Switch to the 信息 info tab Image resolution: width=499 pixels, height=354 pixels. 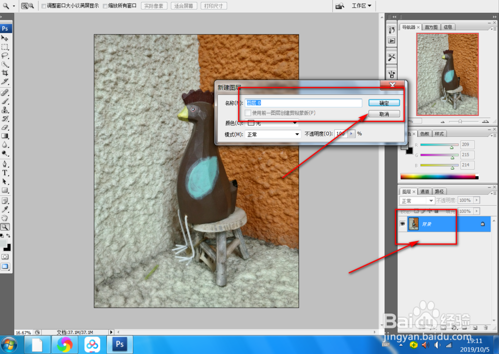tap(448, 27)
